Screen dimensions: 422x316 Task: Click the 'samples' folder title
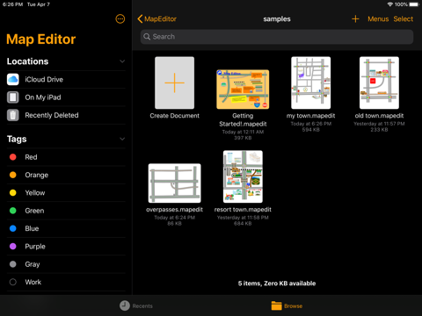[277, 19]
